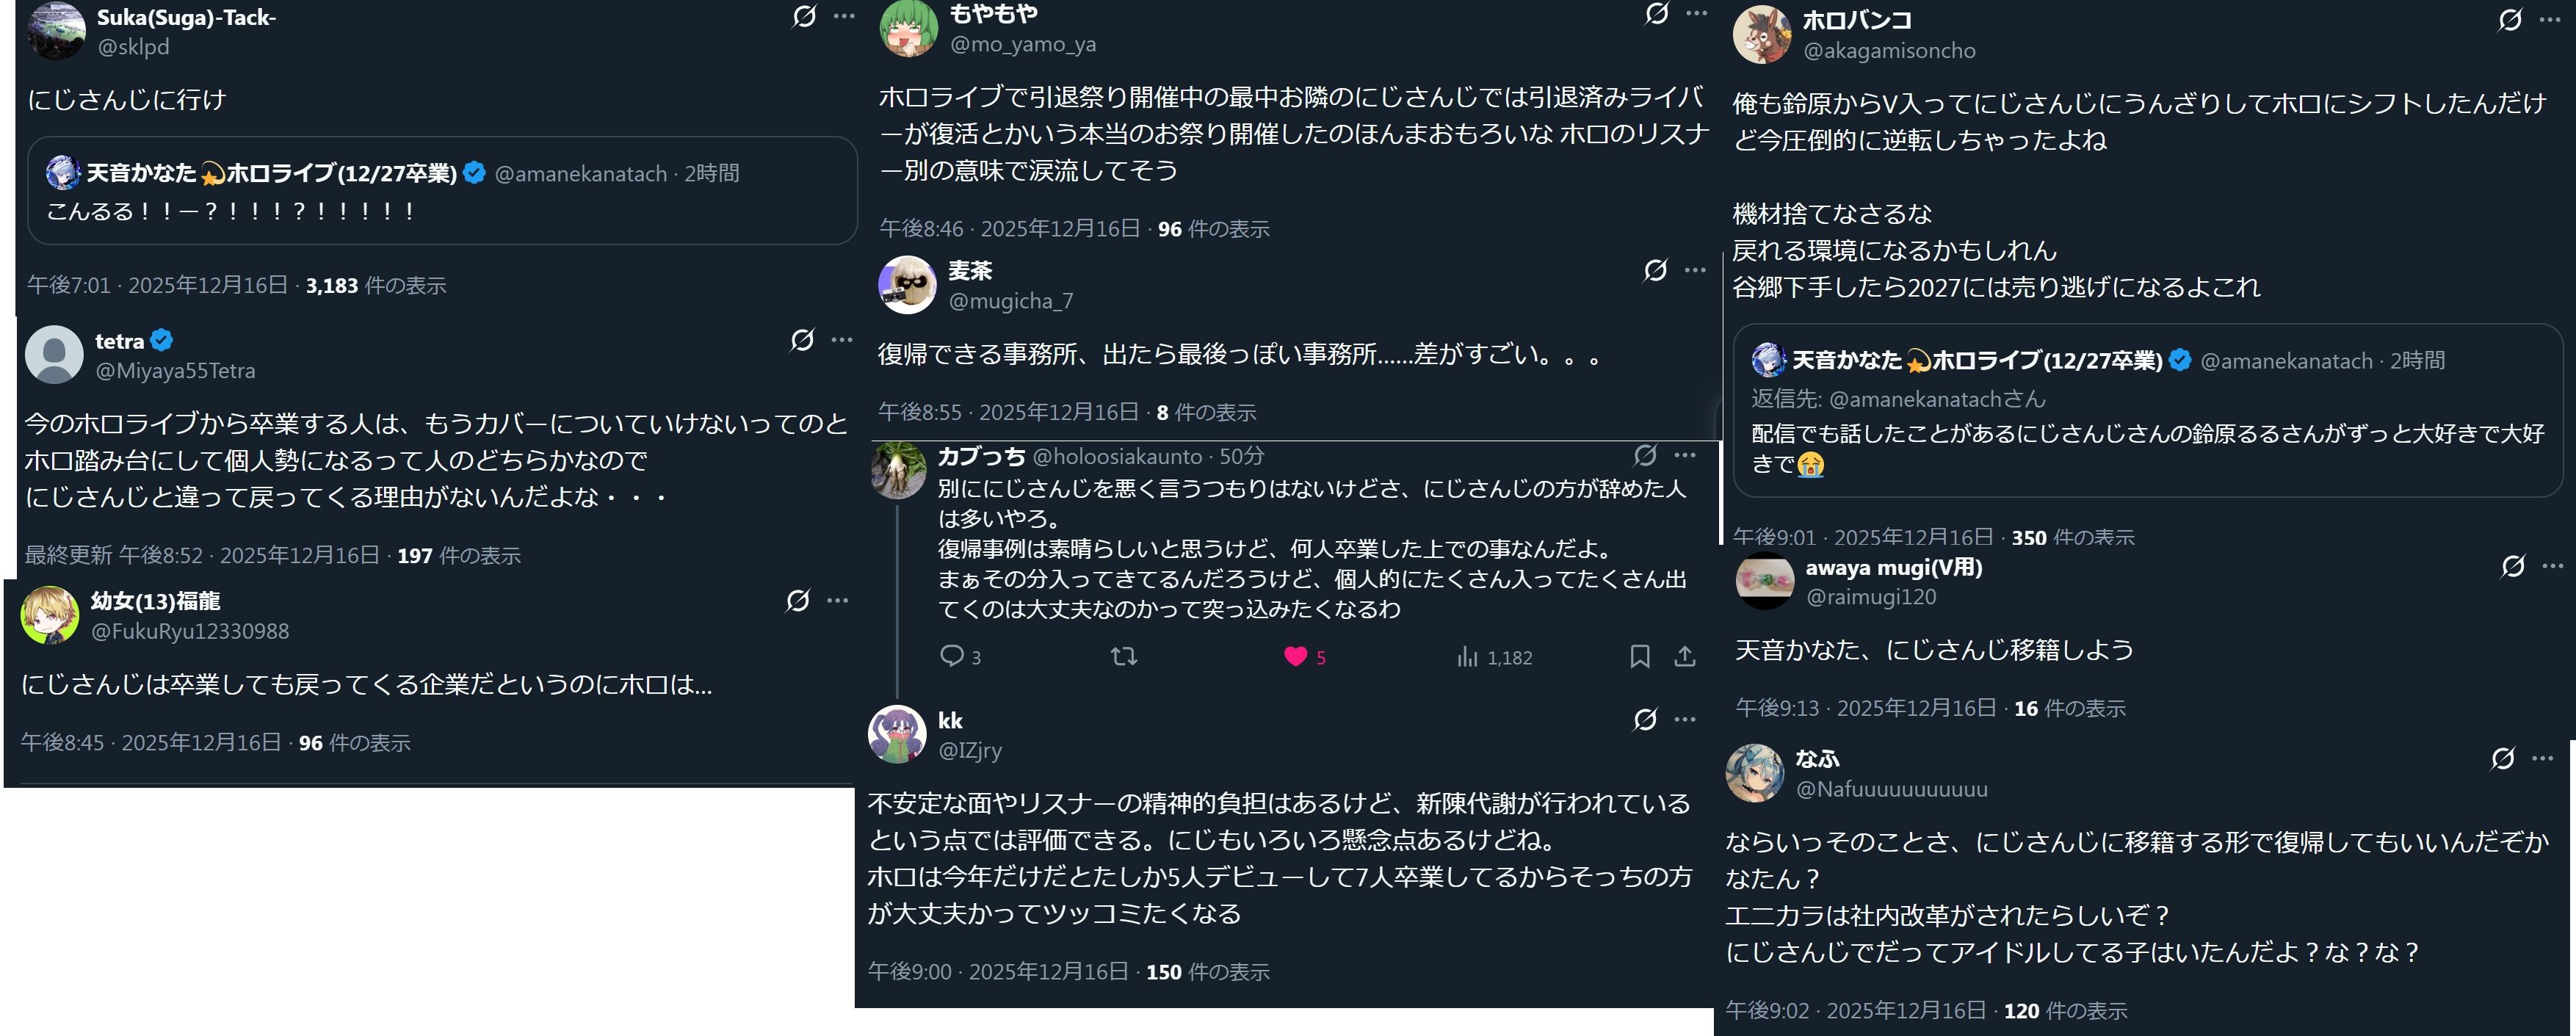
Task: Repost カブっち's post
Action: (x=1124, y=656)
